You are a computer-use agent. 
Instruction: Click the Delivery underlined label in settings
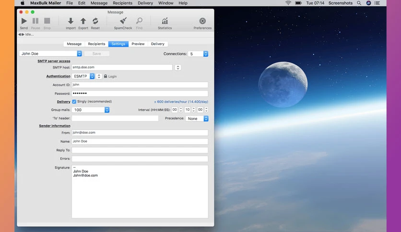(63, 102)
